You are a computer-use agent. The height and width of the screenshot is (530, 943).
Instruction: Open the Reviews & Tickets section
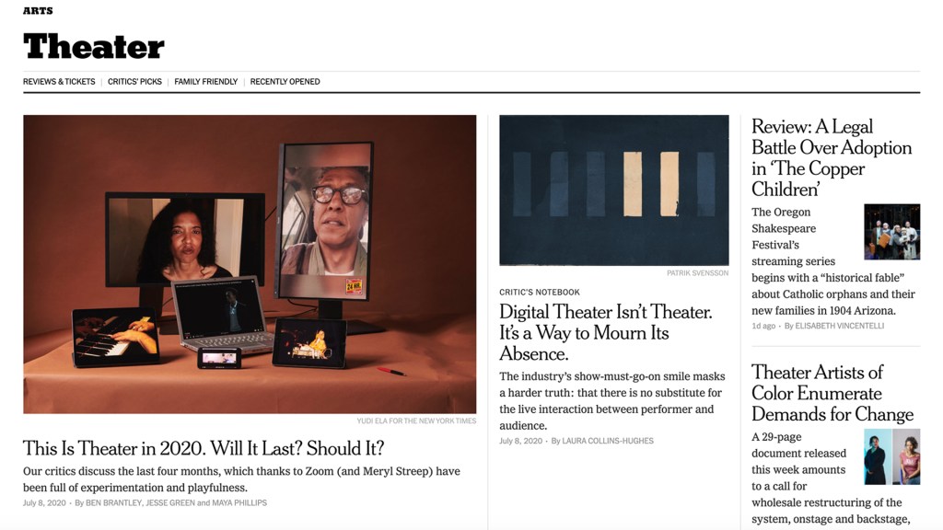click(x=59, y=82)
